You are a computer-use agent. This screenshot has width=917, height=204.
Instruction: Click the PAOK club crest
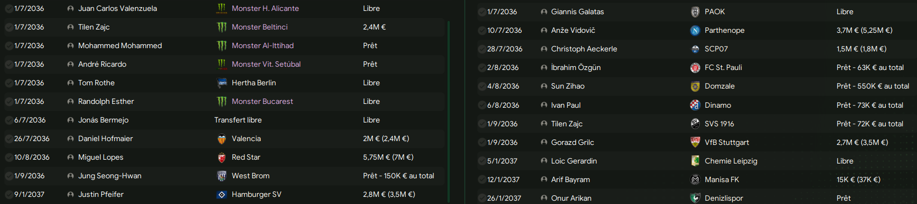click(x=695, y=11)
